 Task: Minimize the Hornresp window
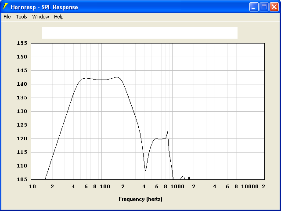[254, 7]
